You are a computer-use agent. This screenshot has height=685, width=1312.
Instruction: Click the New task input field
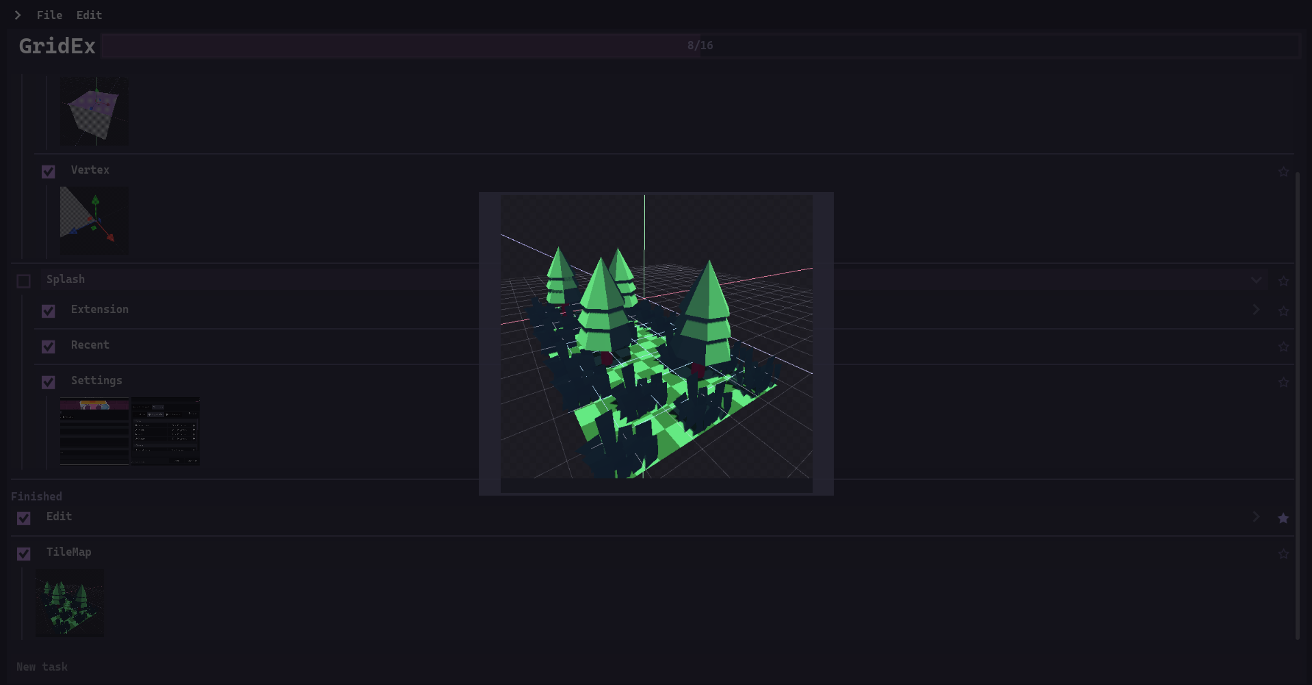tap(655, 667)
